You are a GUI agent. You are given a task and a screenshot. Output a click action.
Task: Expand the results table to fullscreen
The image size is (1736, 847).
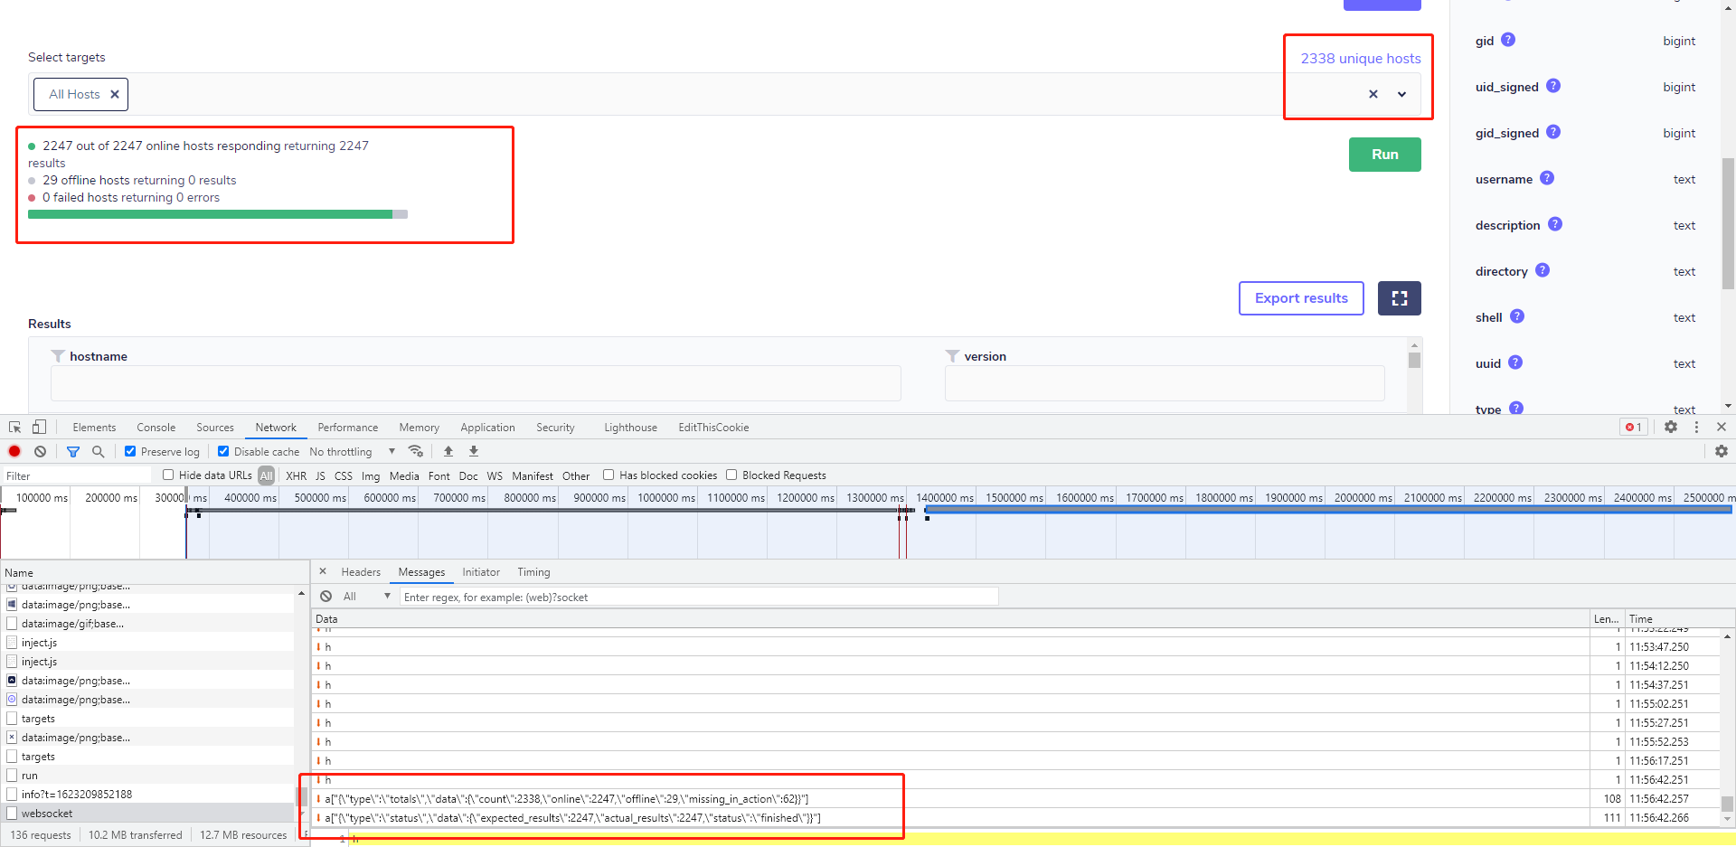(1399, 298)
